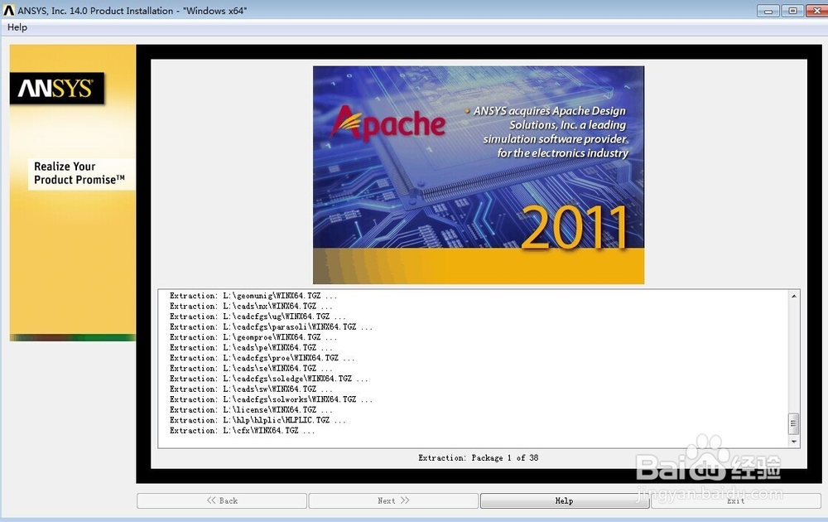Select log line "L:\cadcfgs\ug\WINX64.TGZ"
This screenshot has height=522, width=828.
click(x=258, y=317)
